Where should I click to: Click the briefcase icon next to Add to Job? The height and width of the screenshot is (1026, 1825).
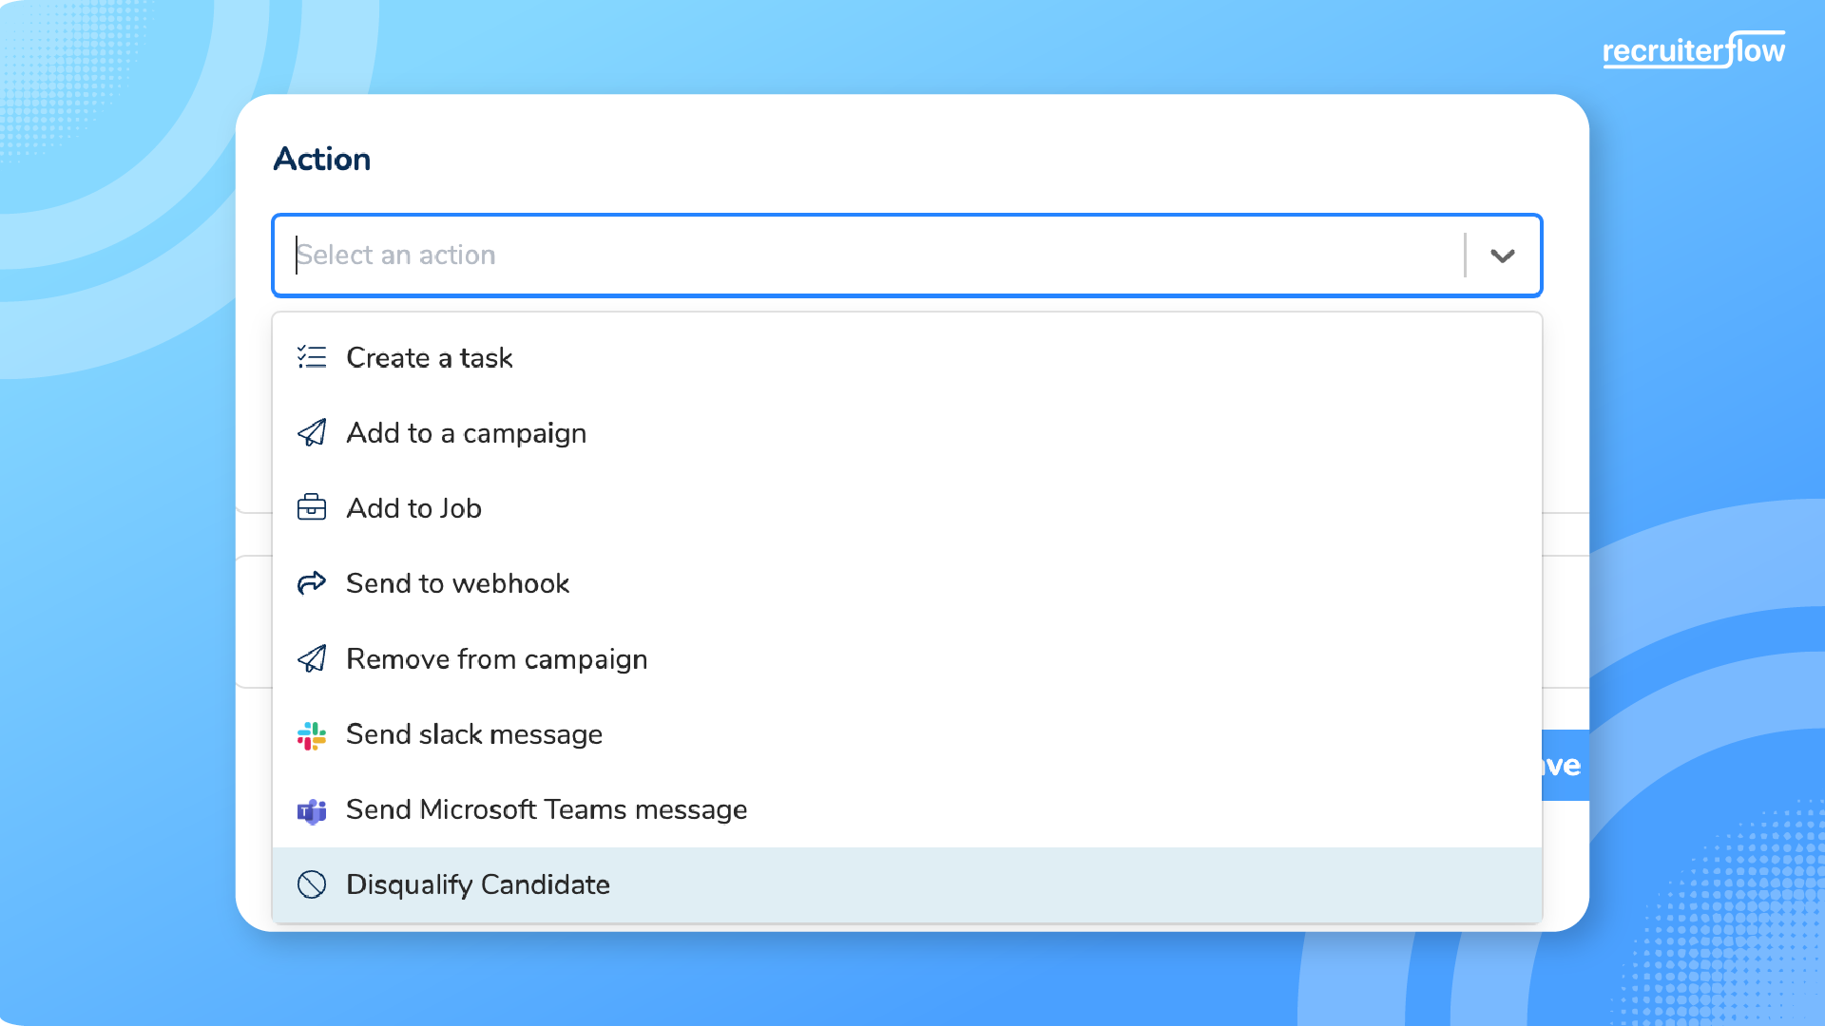tap(311, 507)
